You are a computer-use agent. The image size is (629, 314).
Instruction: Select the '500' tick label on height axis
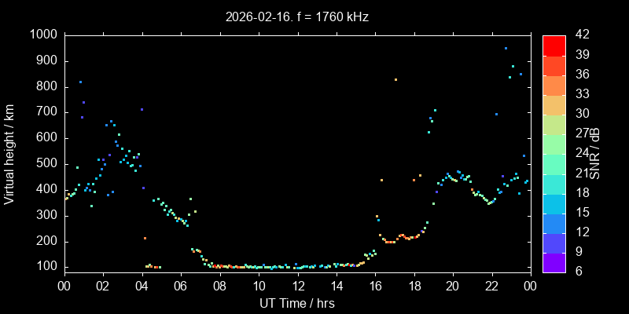coord(46,163)
